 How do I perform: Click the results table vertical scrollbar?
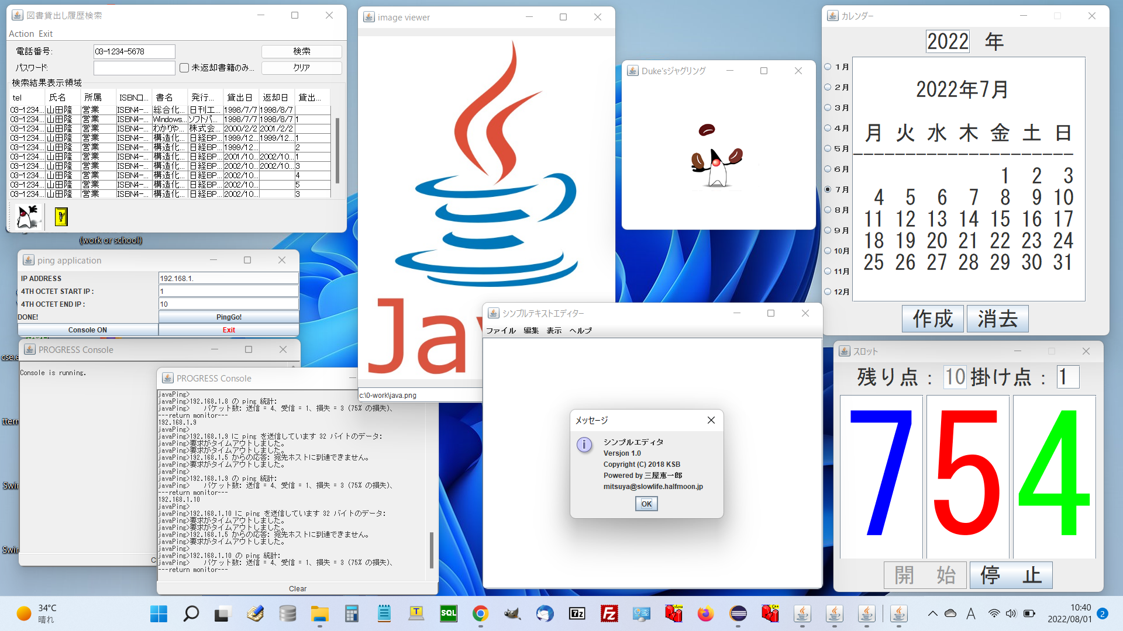[x=337, y=151]
